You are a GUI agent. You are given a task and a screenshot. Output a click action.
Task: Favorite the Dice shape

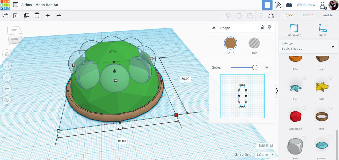tap(304, 137)
